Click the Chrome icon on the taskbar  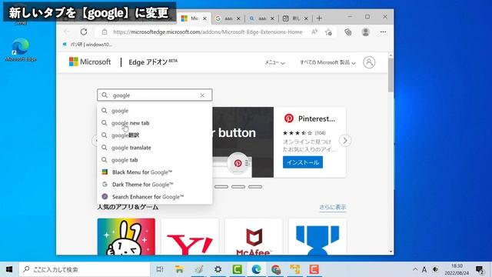point(276,269)
